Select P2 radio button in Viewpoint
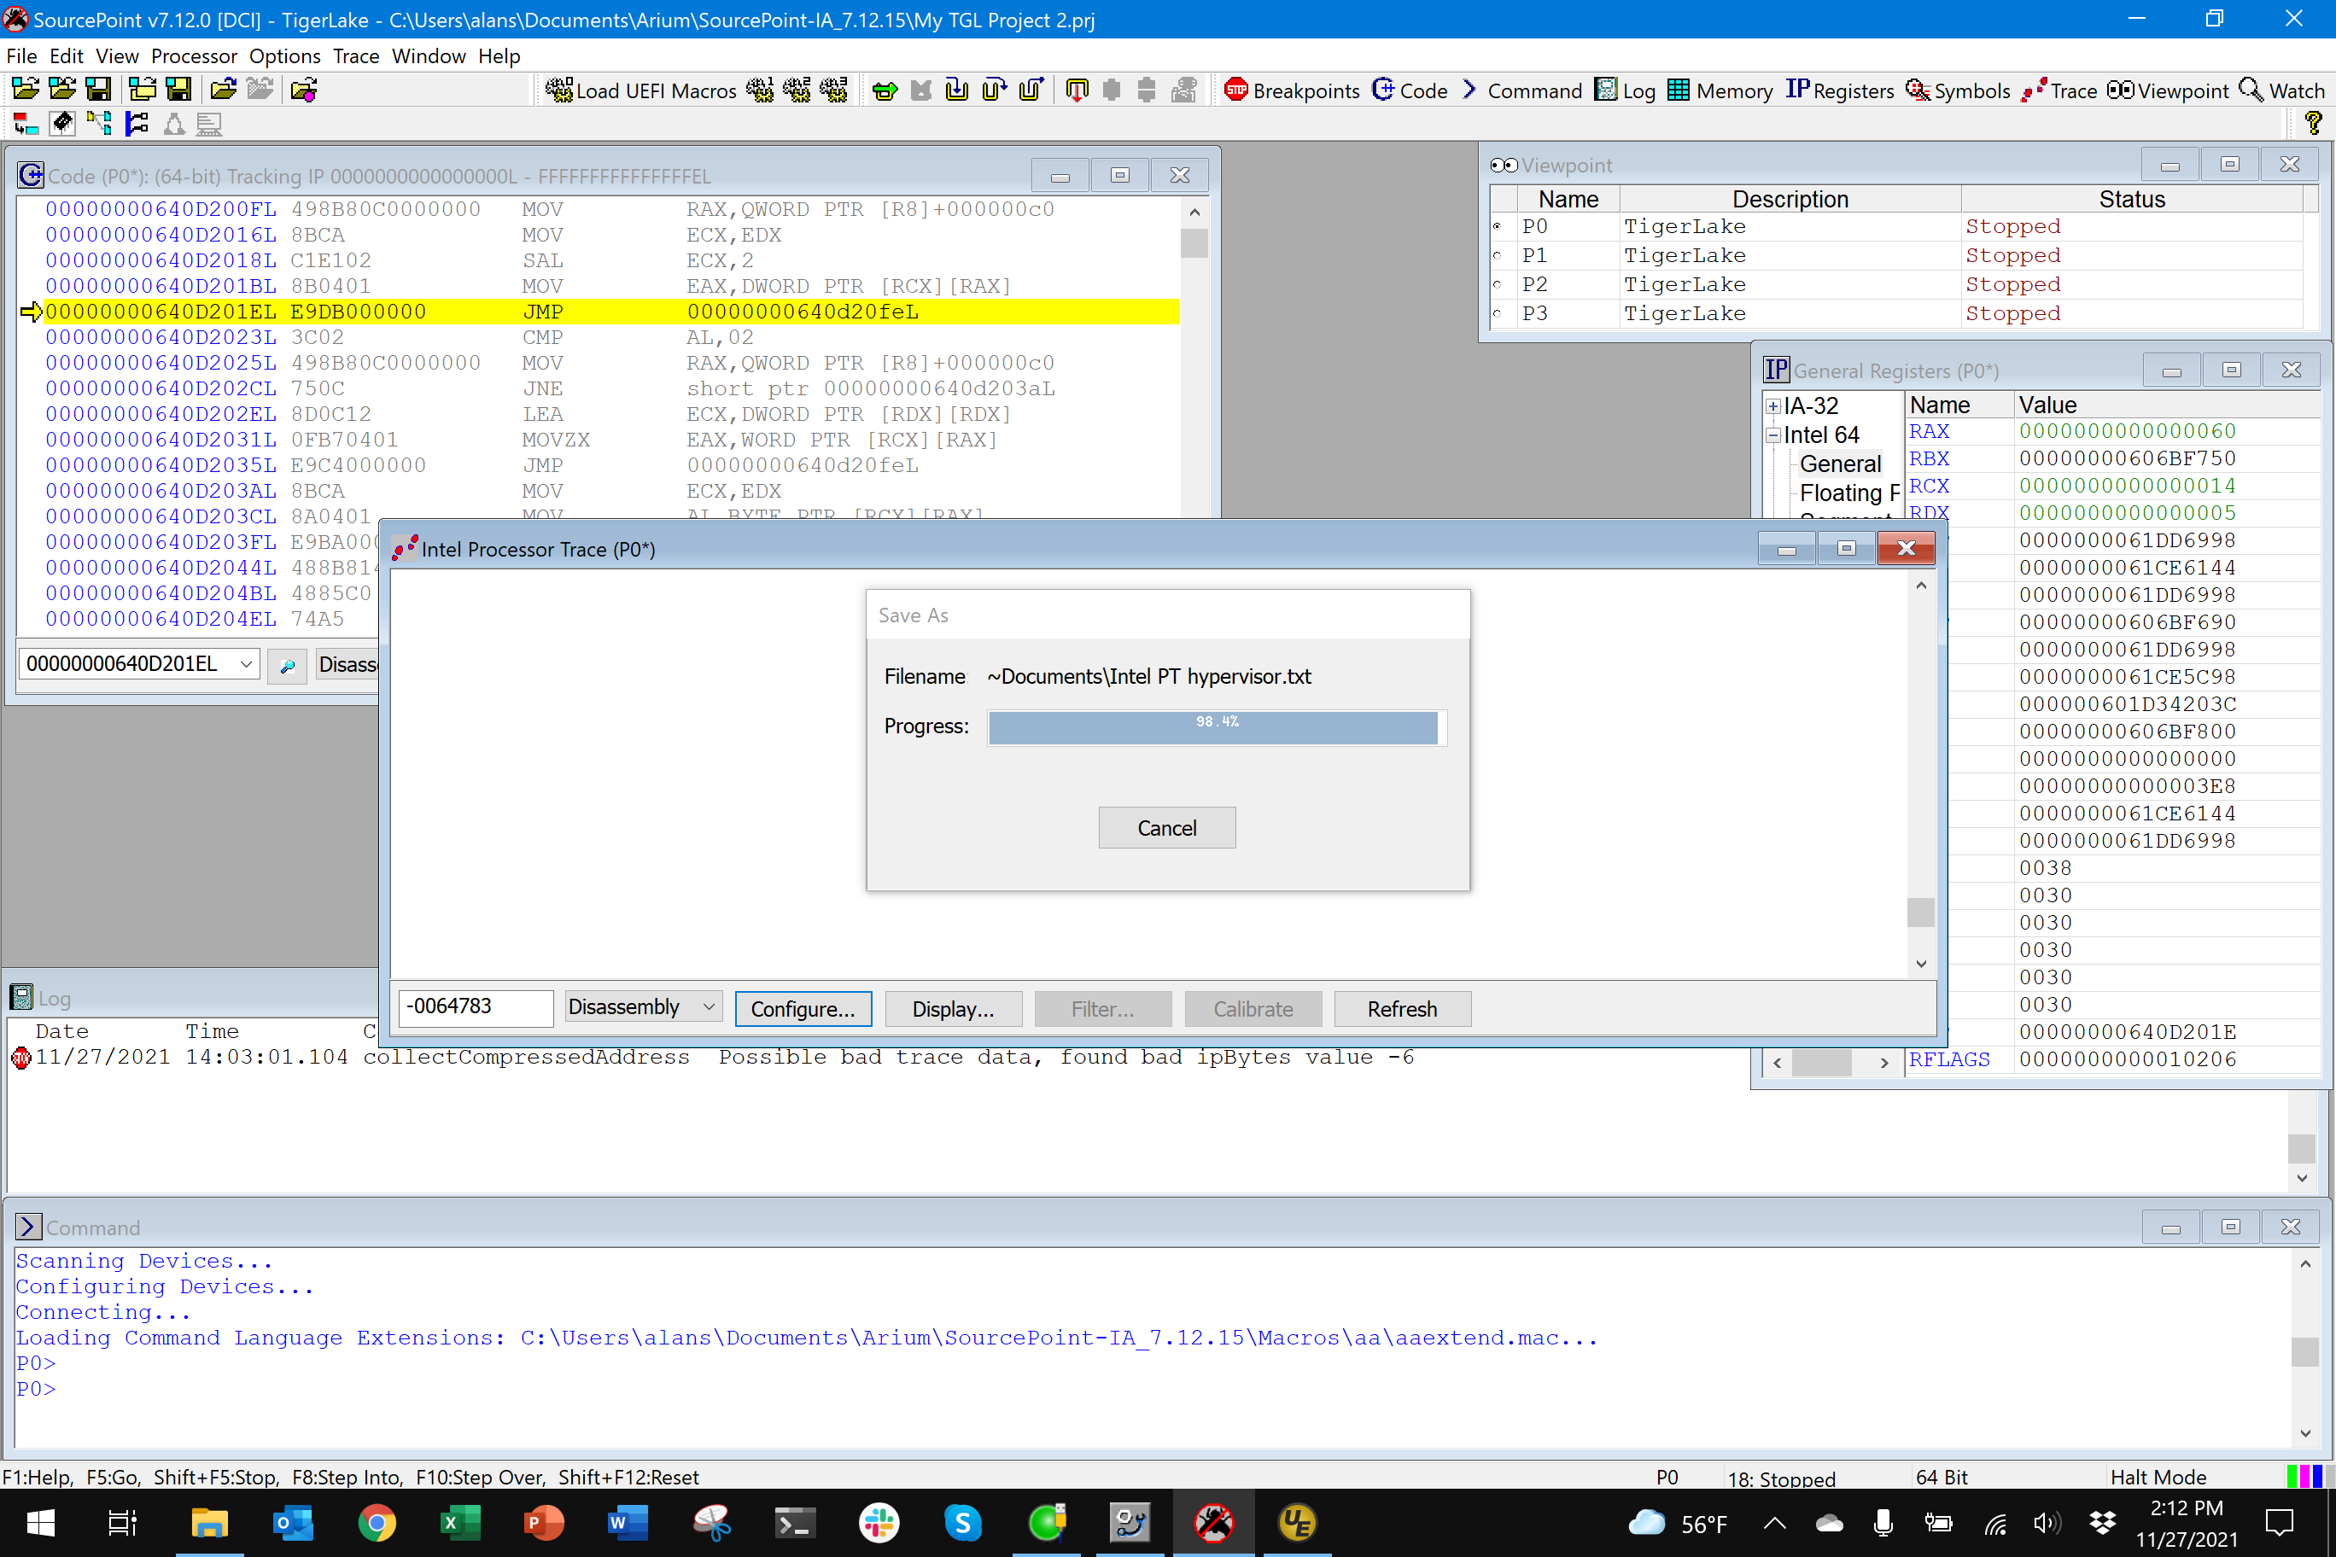 tap(1497, 284)
